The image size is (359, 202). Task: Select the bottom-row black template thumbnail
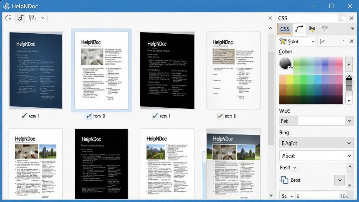pyautogui.click(x=101, y=164)
